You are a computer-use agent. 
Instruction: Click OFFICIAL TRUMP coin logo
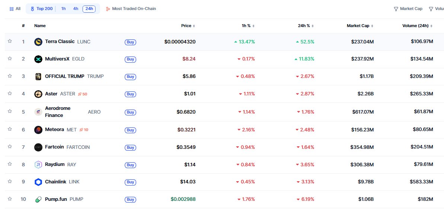coord(38,76)
